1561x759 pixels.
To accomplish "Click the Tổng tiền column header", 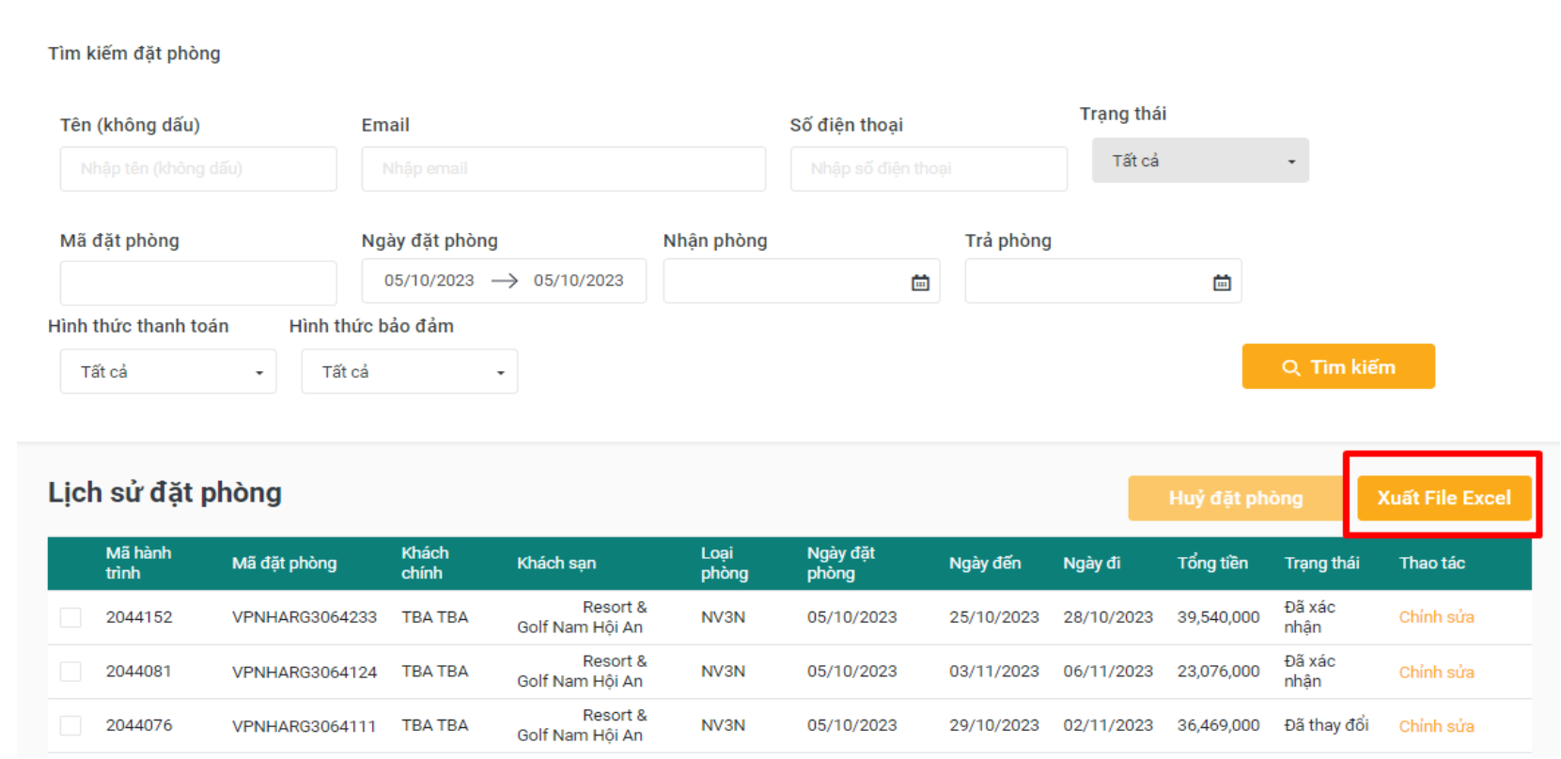I will pyautogui.click(x=1212, y=563).
